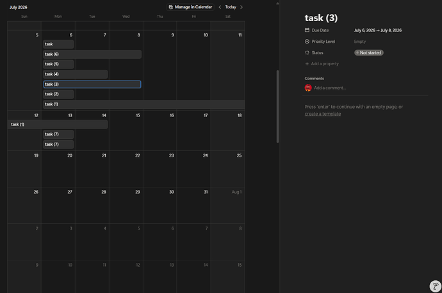
Task: Select day 25 in the calendar
Action: pos(240,155)
